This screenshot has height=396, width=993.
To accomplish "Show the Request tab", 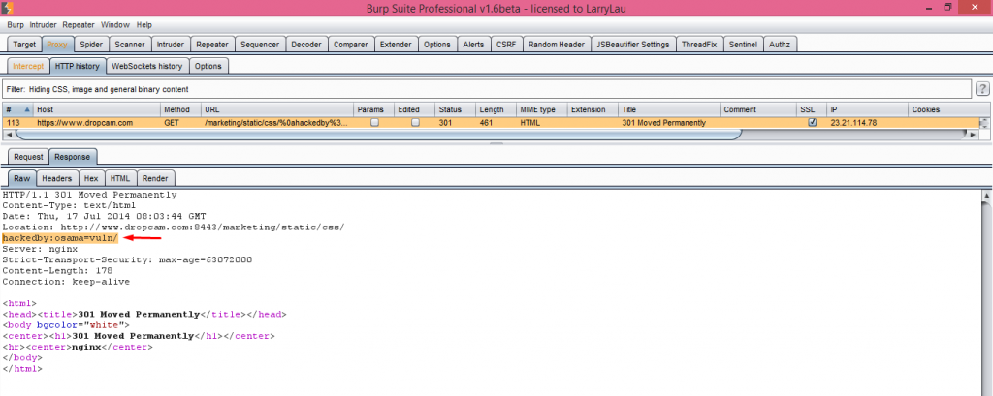I will [x=28, y=157].
